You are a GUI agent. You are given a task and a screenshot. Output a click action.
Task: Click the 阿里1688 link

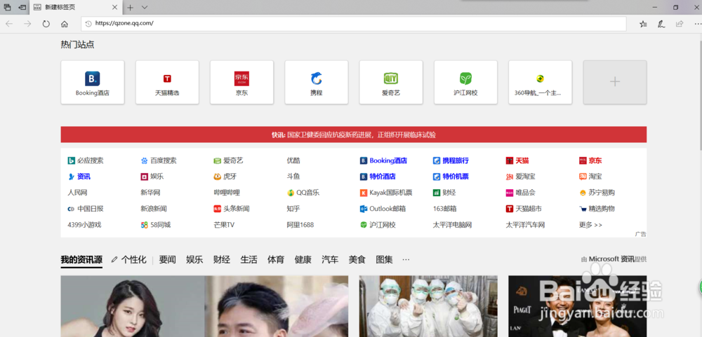(x=300, y=225)
